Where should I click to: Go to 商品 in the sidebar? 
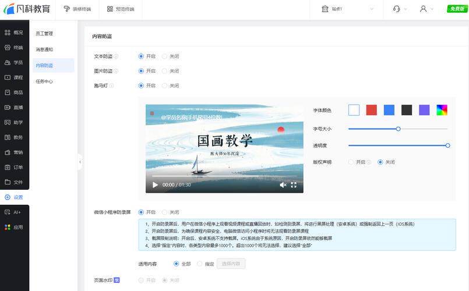(14, 93)
